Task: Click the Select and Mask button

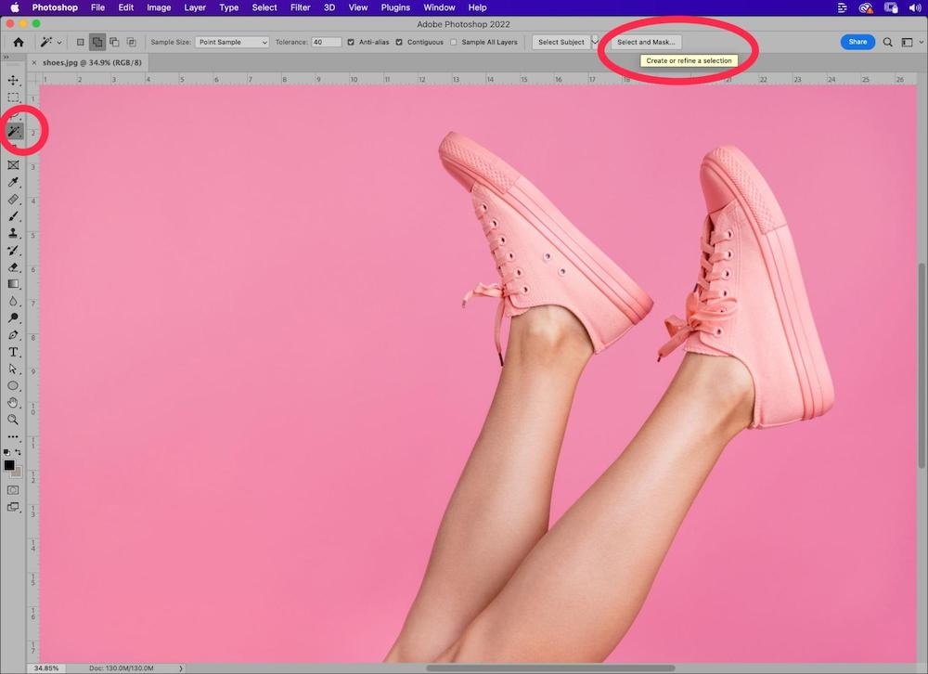Action: (x=646, y=42)
